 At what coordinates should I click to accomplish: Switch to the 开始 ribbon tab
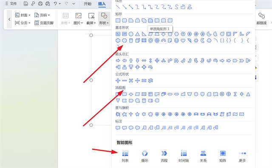88,4
